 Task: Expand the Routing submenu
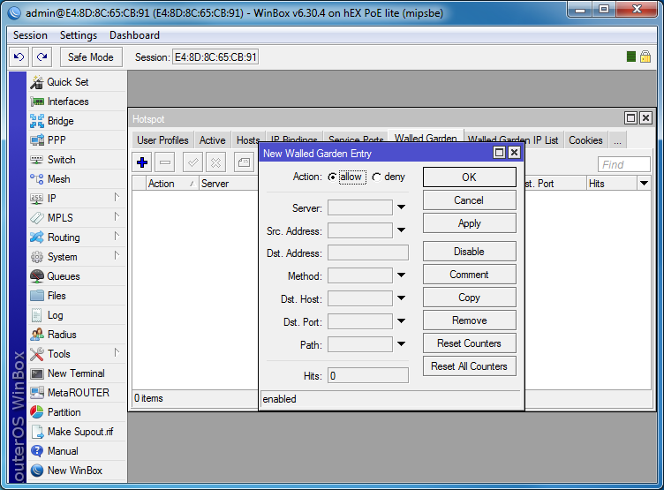[117, 237]
